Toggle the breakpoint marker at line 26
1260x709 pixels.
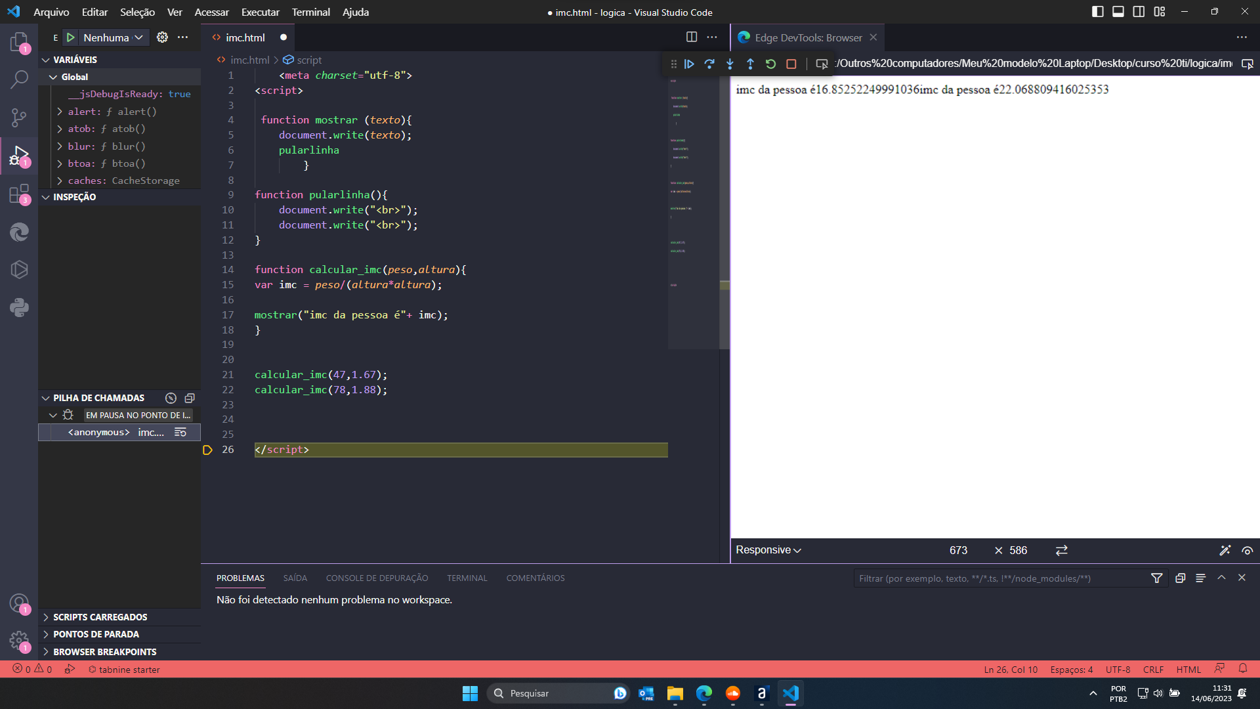(207, 450)
